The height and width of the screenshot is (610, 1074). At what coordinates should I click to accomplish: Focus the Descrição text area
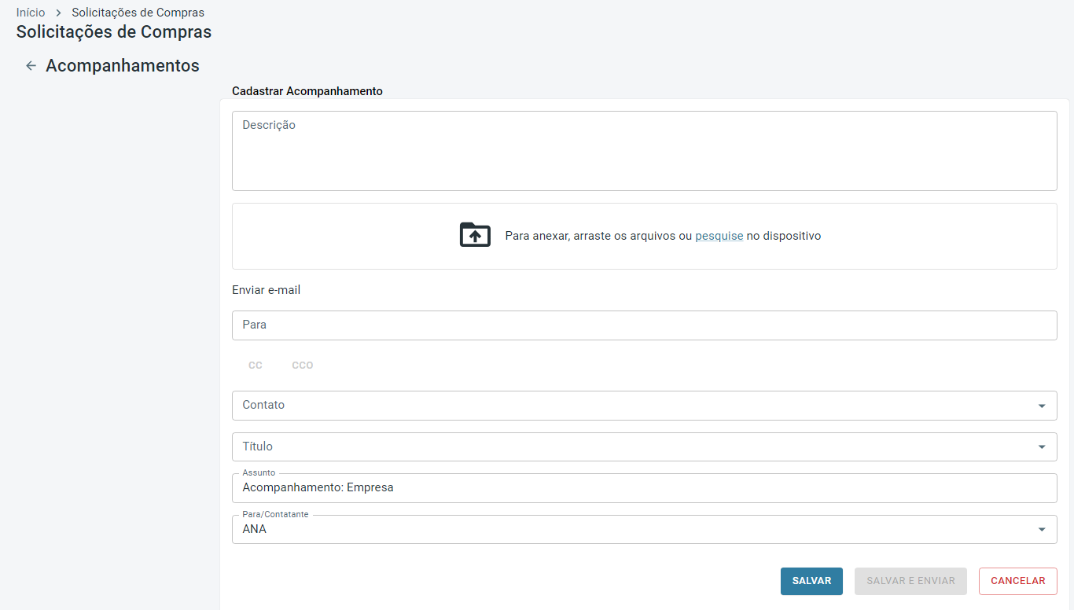click(644, 151)
